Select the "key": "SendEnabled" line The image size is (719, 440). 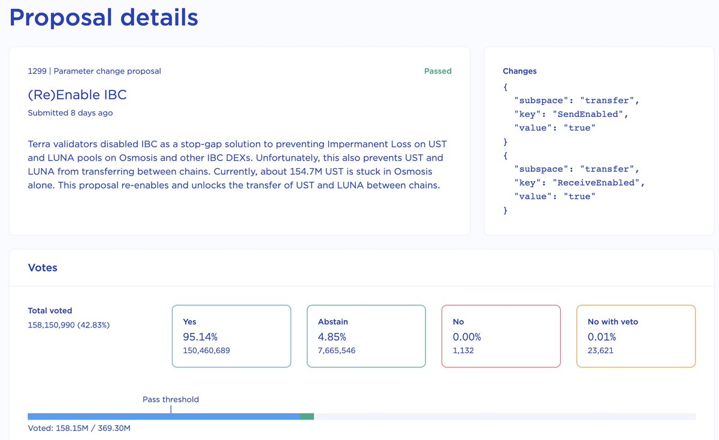572,114
